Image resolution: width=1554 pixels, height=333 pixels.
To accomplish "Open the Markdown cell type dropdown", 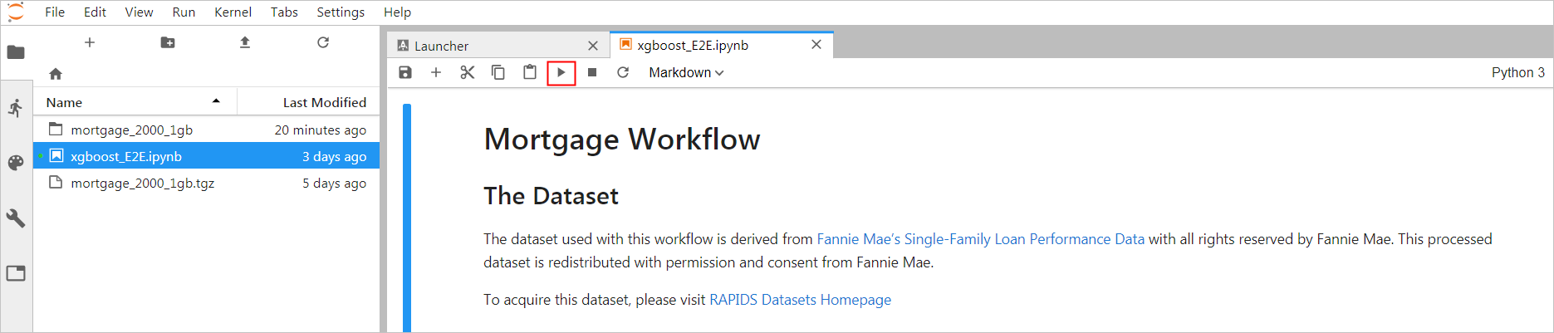I will 686,72.
